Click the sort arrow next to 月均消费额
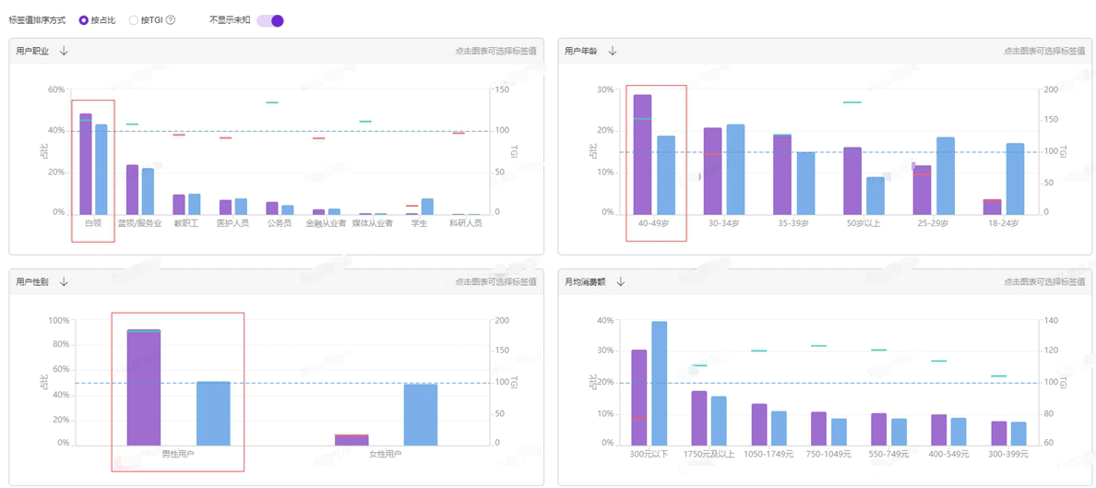The height and width of the screenshot is (488, 1096). click(x=621, y=282)
